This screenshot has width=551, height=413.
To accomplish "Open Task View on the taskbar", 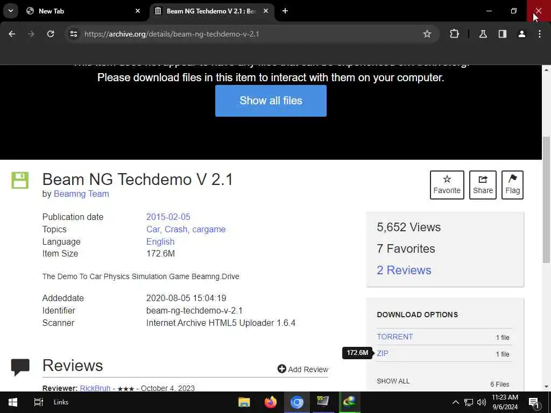I will pos(38,402).
